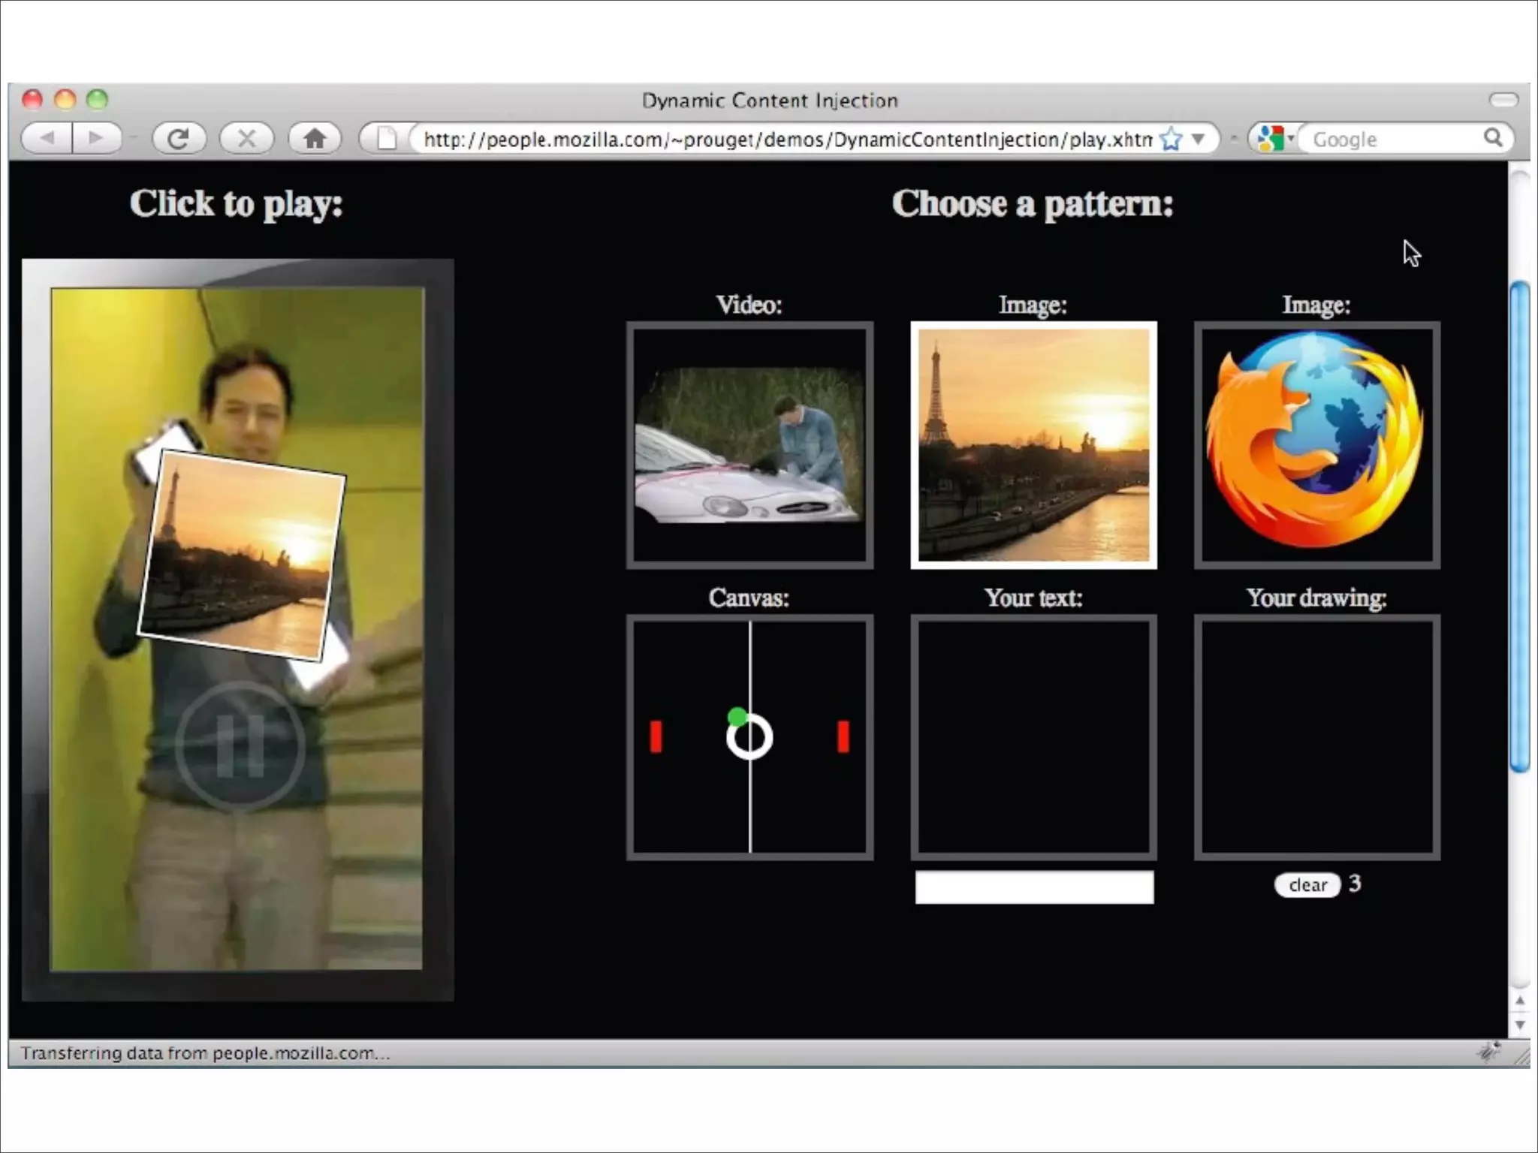Click the browser Back arrow button

[x=48, y=138]
